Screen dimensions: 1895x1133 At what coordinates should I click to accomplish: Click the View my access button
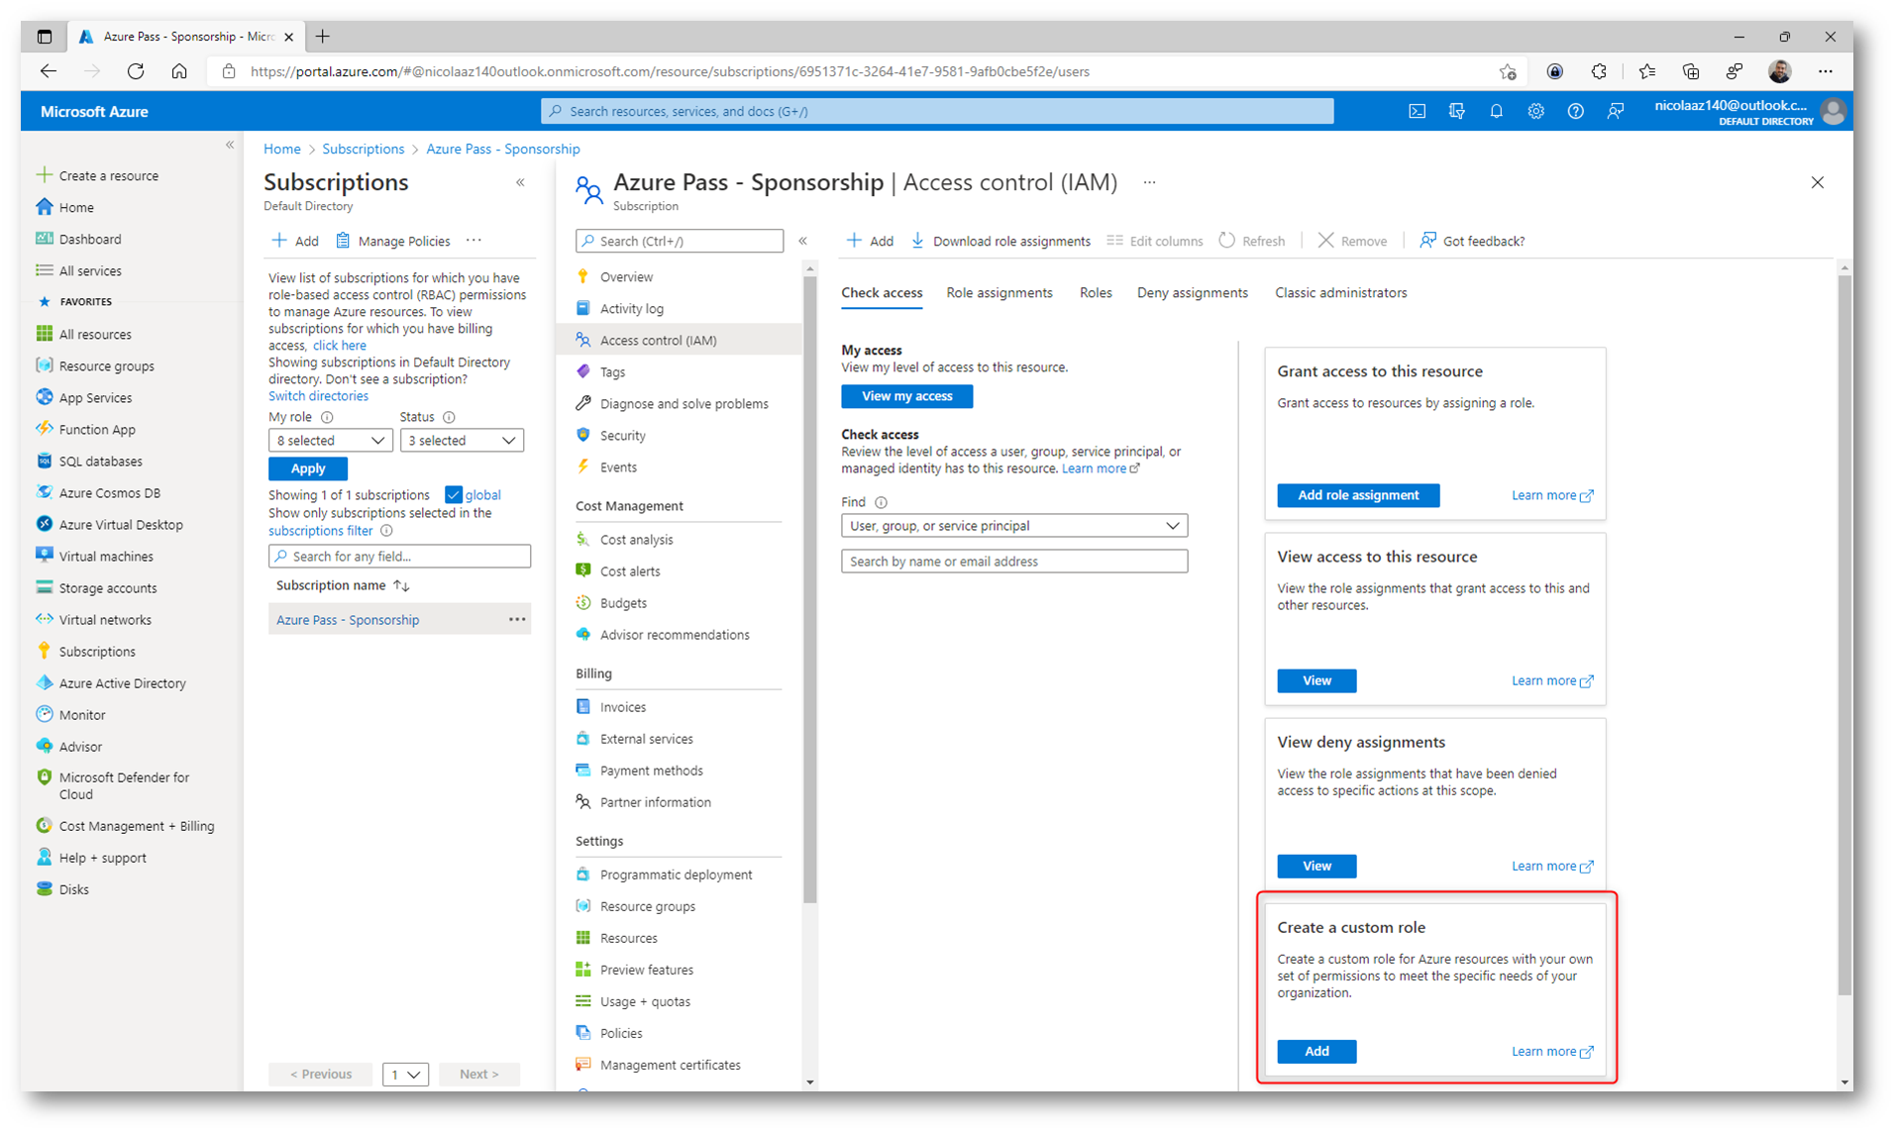click(x=906, y=396)
